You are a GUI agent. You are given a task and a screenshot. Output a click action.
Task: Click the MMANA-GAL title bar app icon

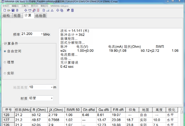3,1
